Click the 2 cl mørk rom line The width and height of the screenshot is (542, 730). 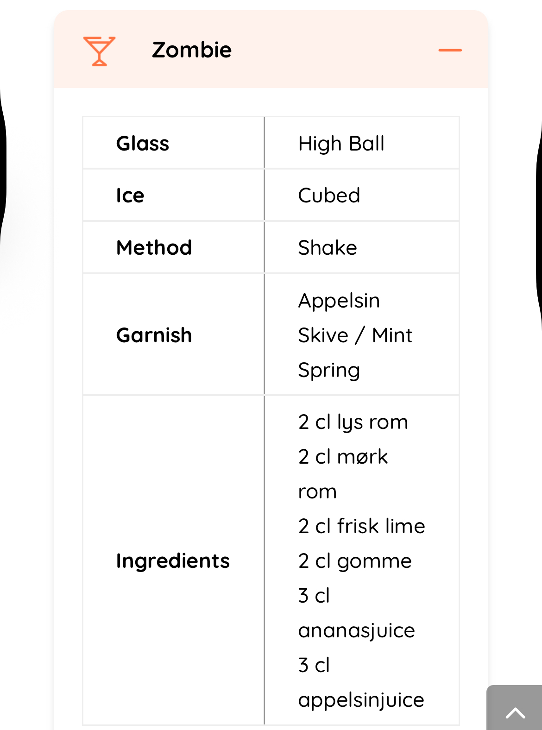point(343,457)
